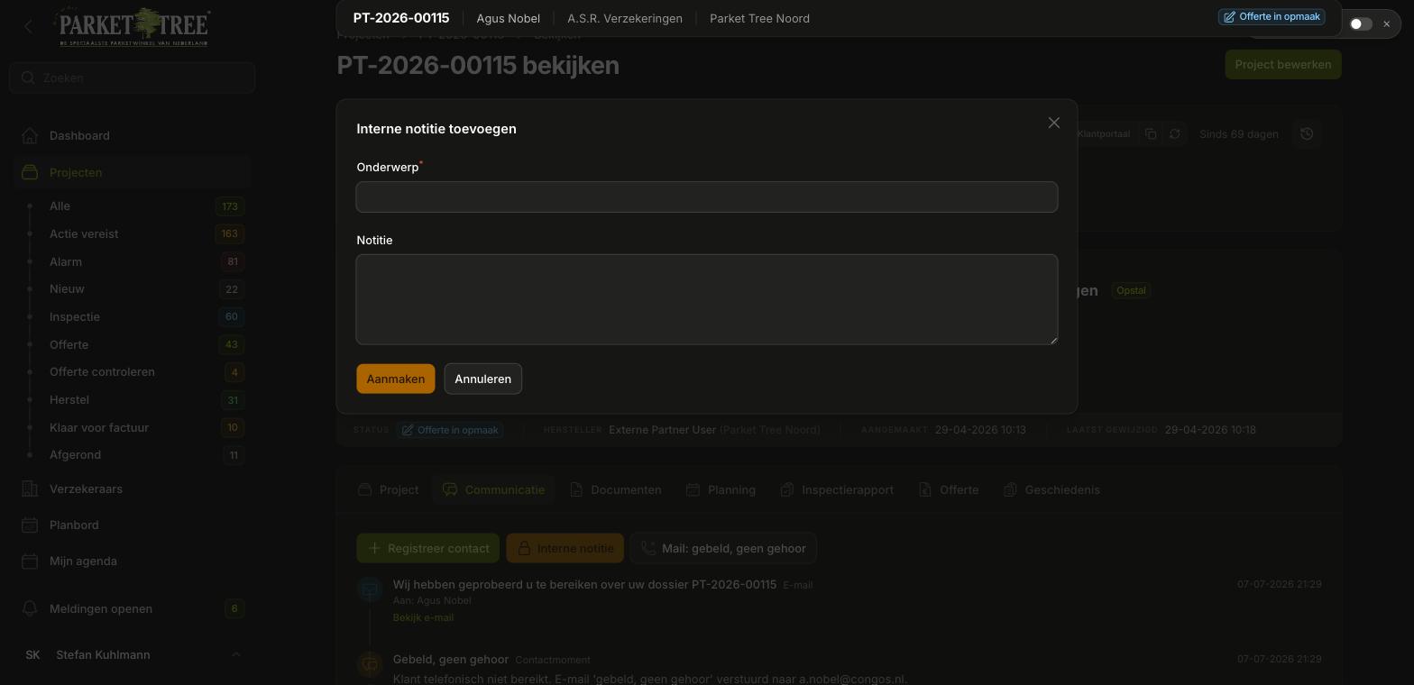Open Dashboard in the sidebar
This screenshot has height=685, width=1414.
click(132, 135)
